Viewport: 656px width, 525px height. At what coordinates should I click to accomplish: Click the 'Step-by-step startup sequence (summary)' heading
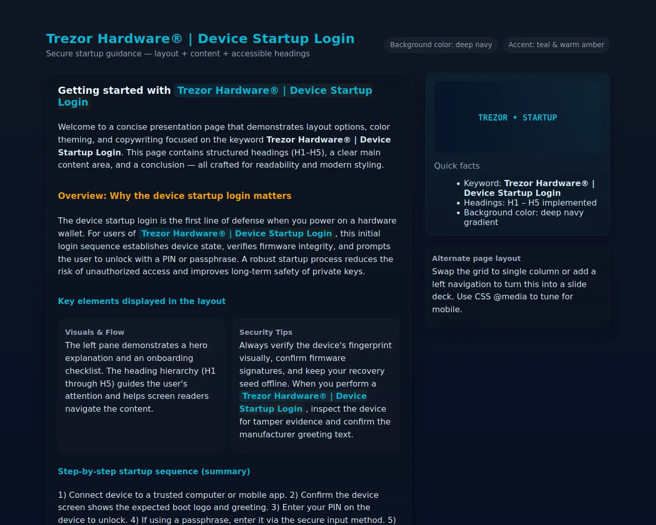click(154, 472)
